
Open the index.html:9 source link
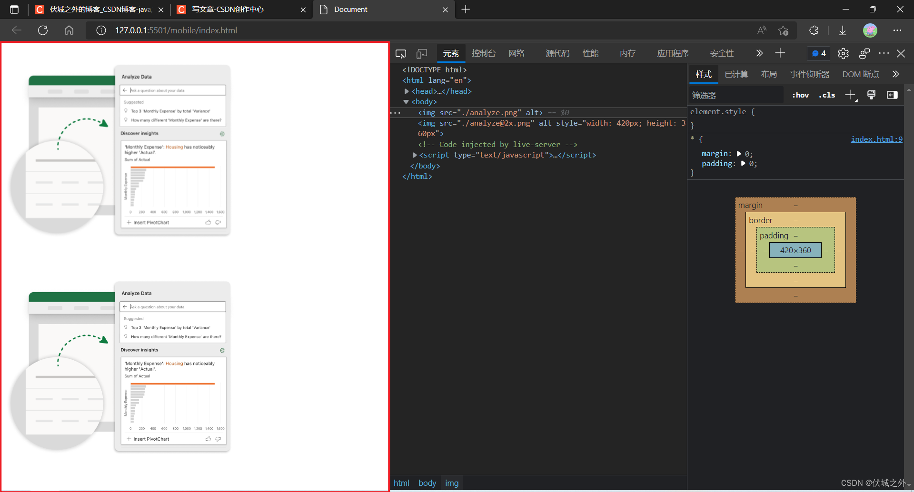pos(876,139)
